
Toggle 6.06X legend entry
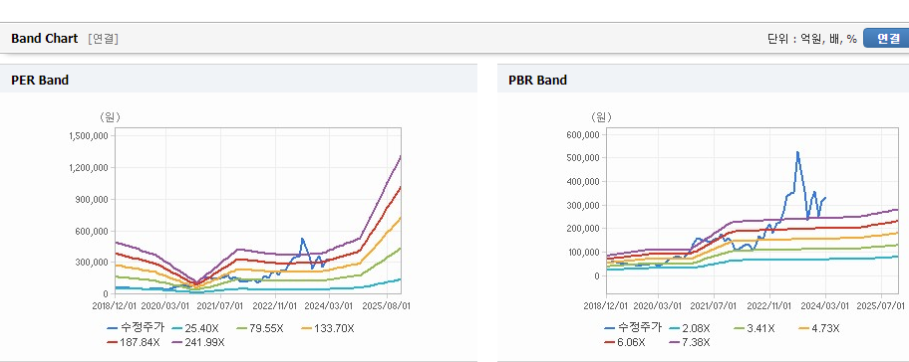click(624, 342)
